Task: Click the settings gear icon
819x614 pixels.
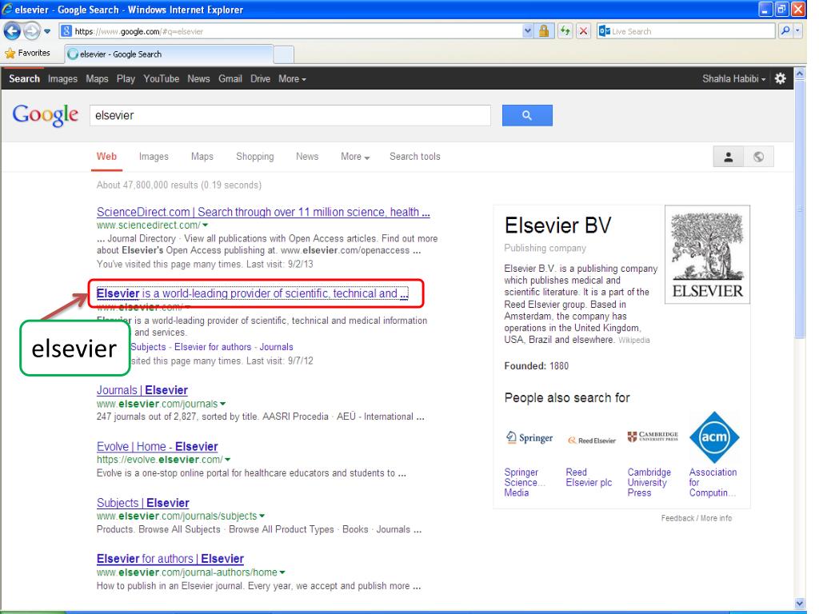Action: (x=781, y=79)
